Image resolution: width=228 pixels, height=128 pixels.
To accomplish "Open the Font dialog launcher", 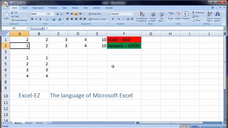I will pos(63,24).
